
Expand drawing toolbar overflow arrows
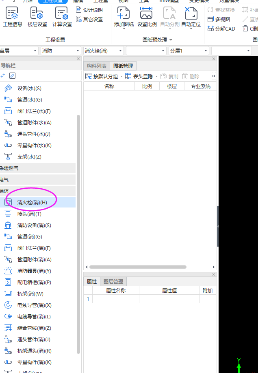coord(214,76)
